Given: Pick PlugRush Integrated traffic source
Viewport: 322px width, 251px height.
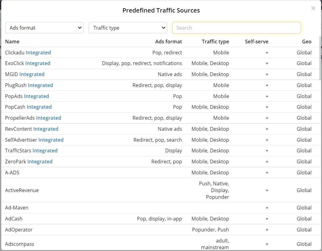Looking at the screenshot, I should (29, 85).
